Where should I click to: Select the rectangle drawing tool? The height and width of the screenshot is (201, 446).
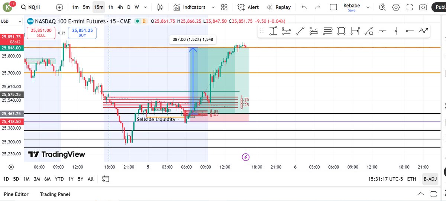(342, 31)
